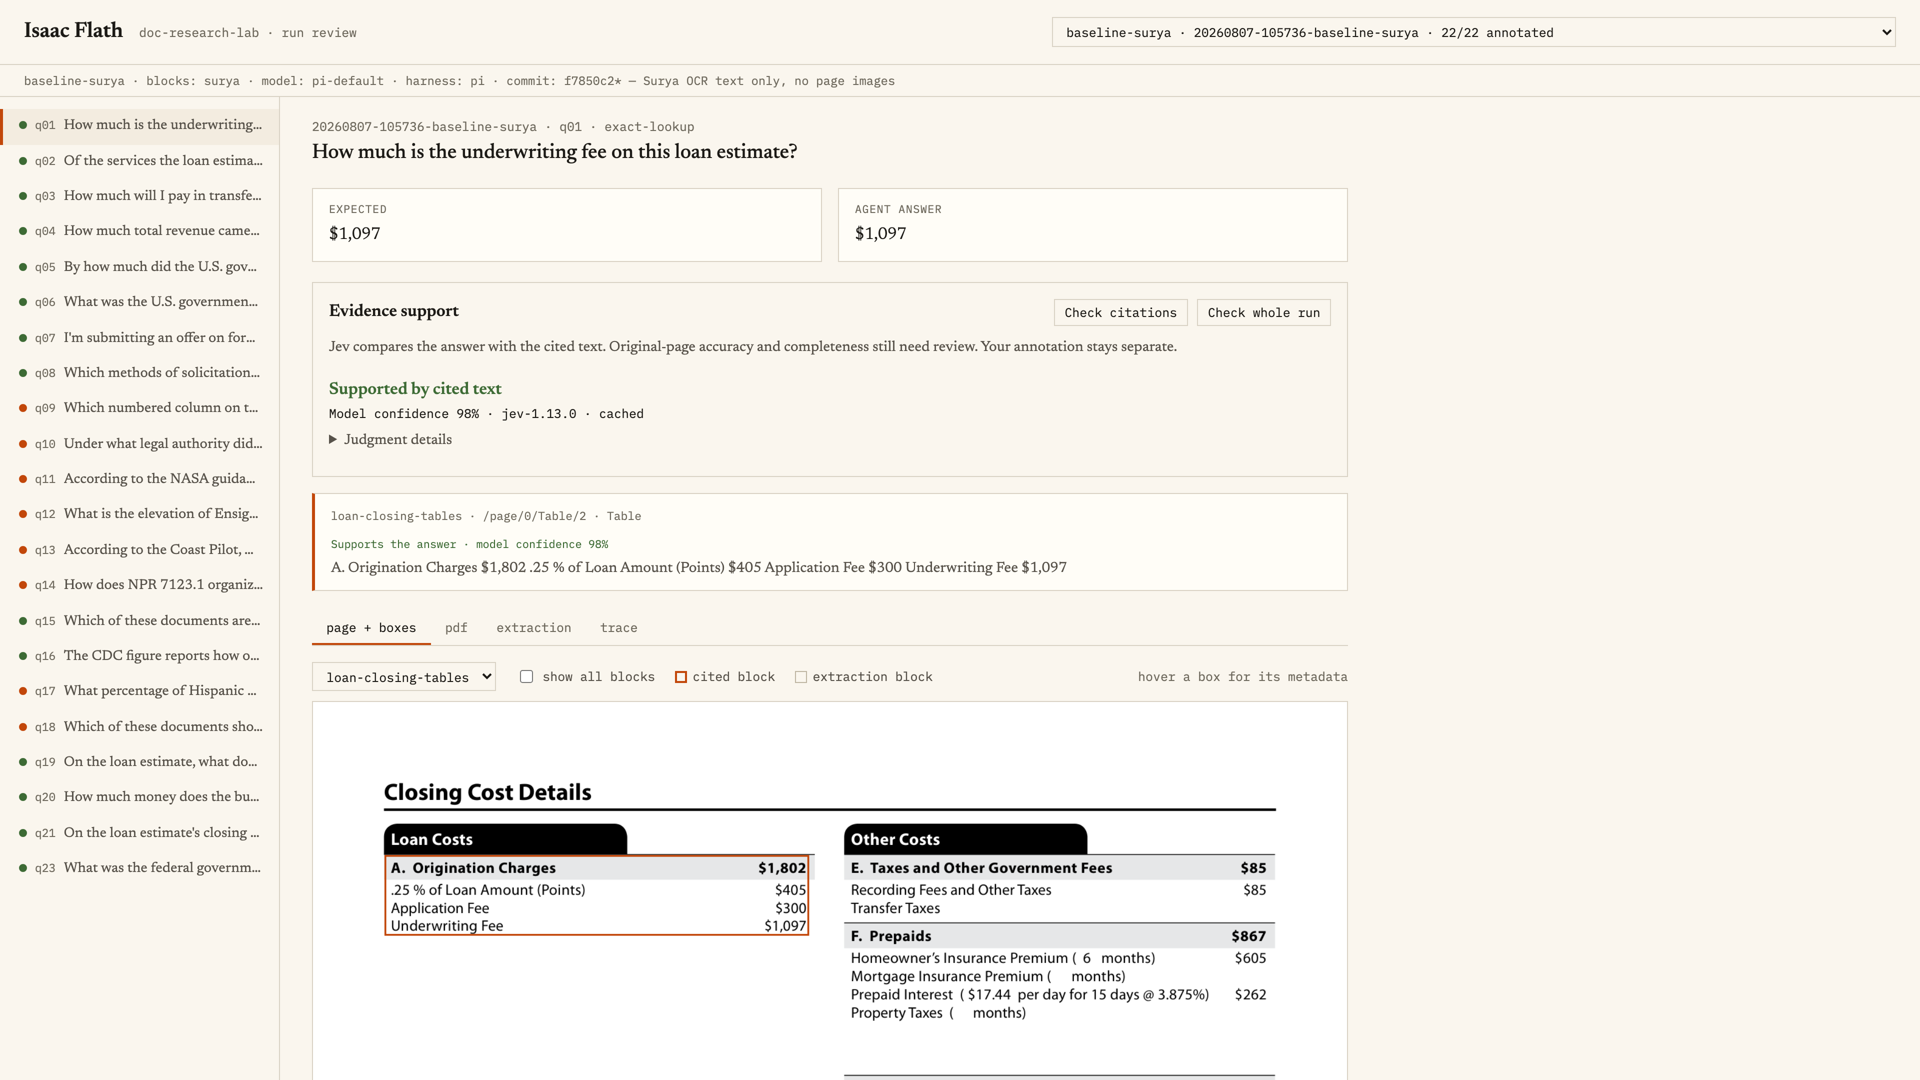
Task: Enable the show all blocks checkbox
Action: coord(526,677)
